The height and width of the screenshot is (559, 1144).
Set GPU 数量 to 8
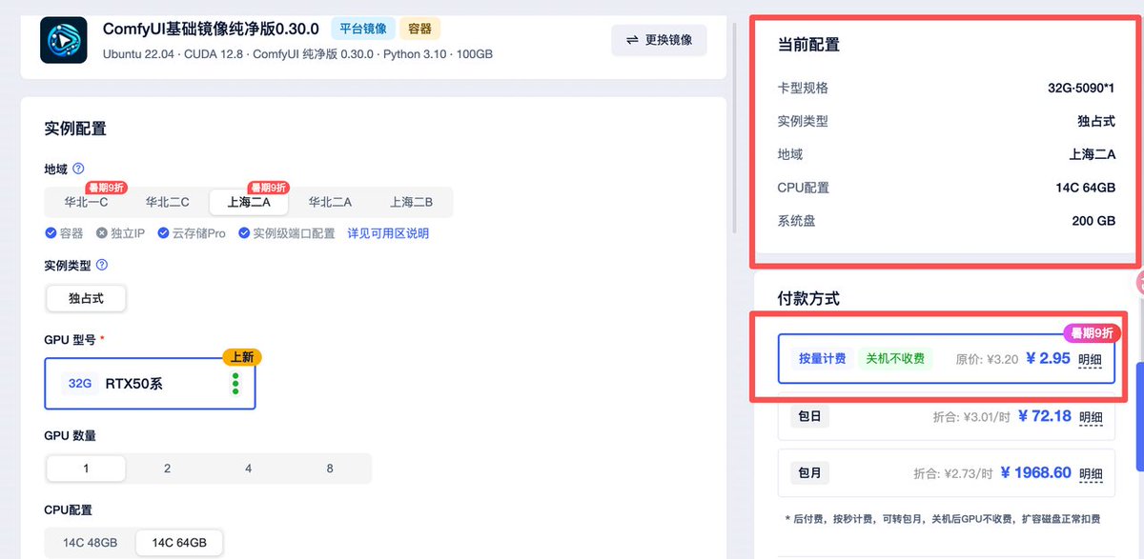330,469
